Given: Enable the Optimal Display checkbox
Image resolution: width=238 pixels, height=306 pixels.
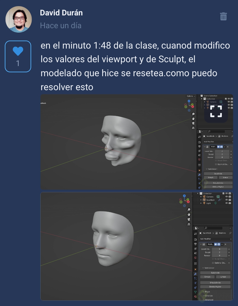Looking at the screenshot, I should [213, 263].
